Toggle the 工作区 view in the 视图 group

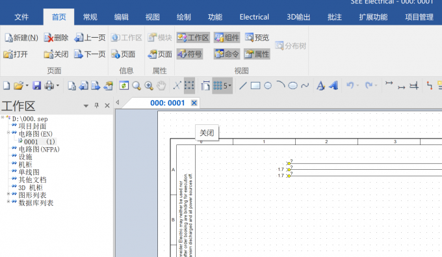coord(194,38)
